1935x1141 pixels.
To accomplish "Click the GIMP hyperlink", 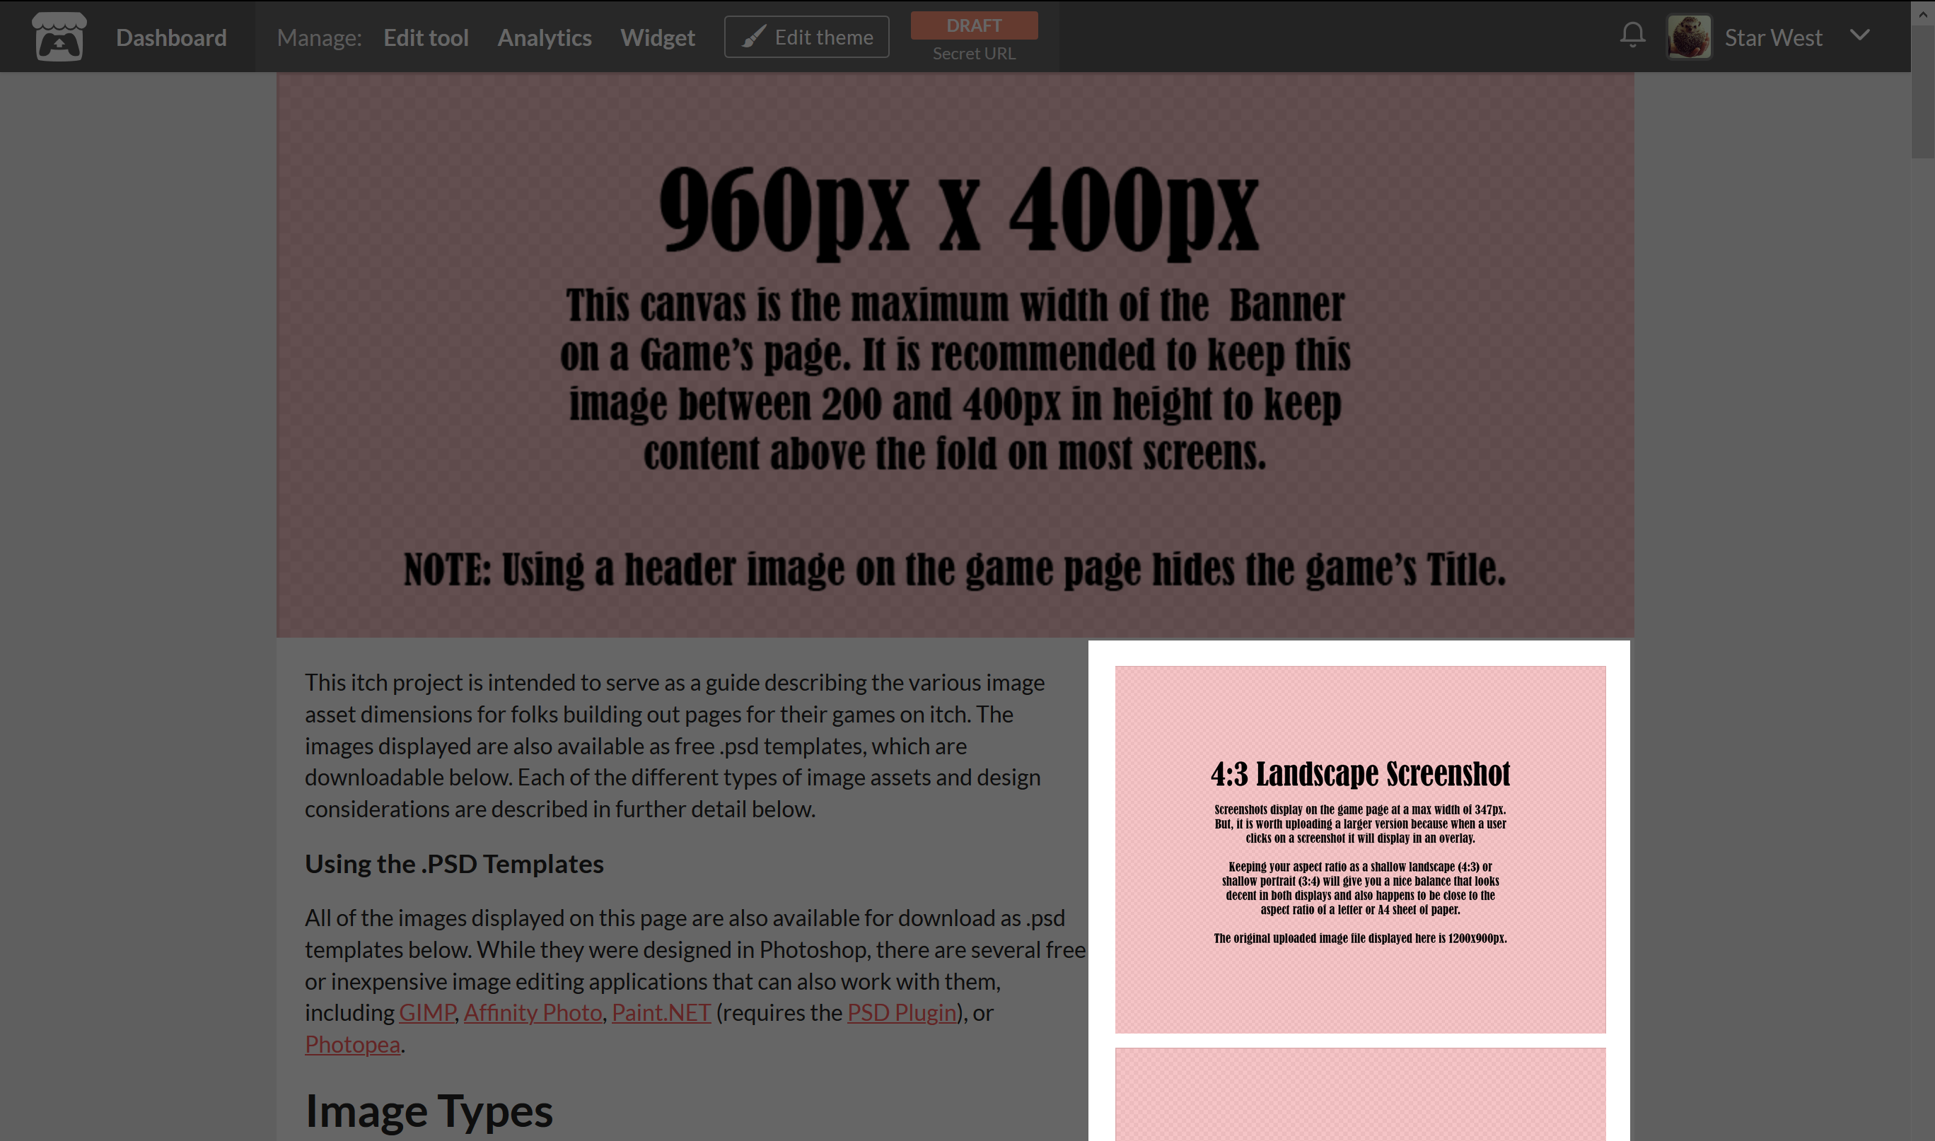I will [425, 1012].
